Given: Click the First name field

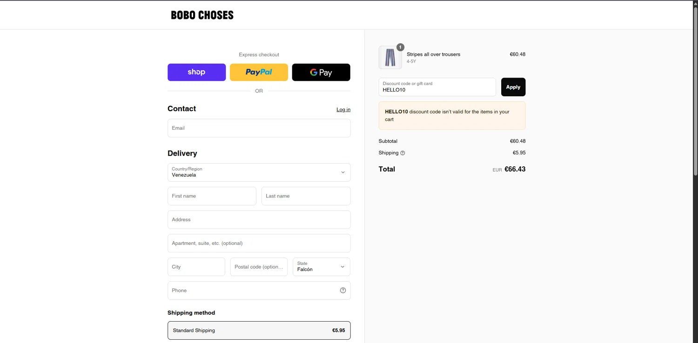Looking at the screenshot, I should (x=212, y=196).
